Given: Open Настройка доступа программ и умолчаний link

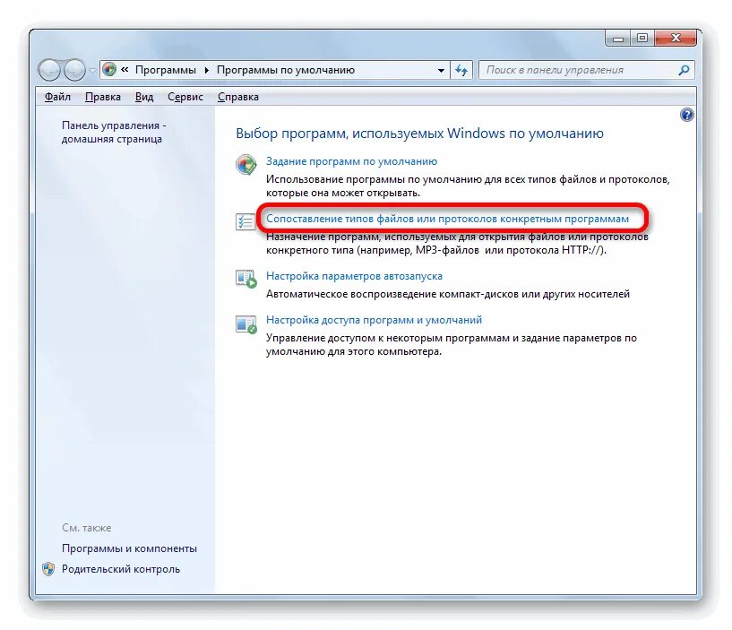Looking at the screenshot, I should (374, 320).
